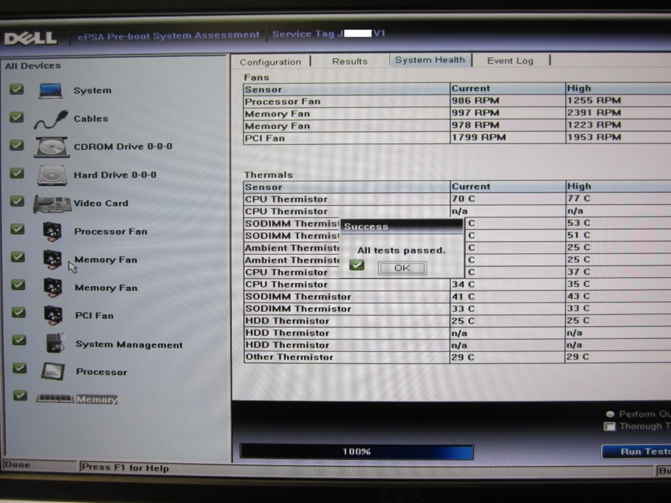Click the 100% progress bar
Viewport: 671px width, 503px height.
pyautogui.click(x=356, y=452)
